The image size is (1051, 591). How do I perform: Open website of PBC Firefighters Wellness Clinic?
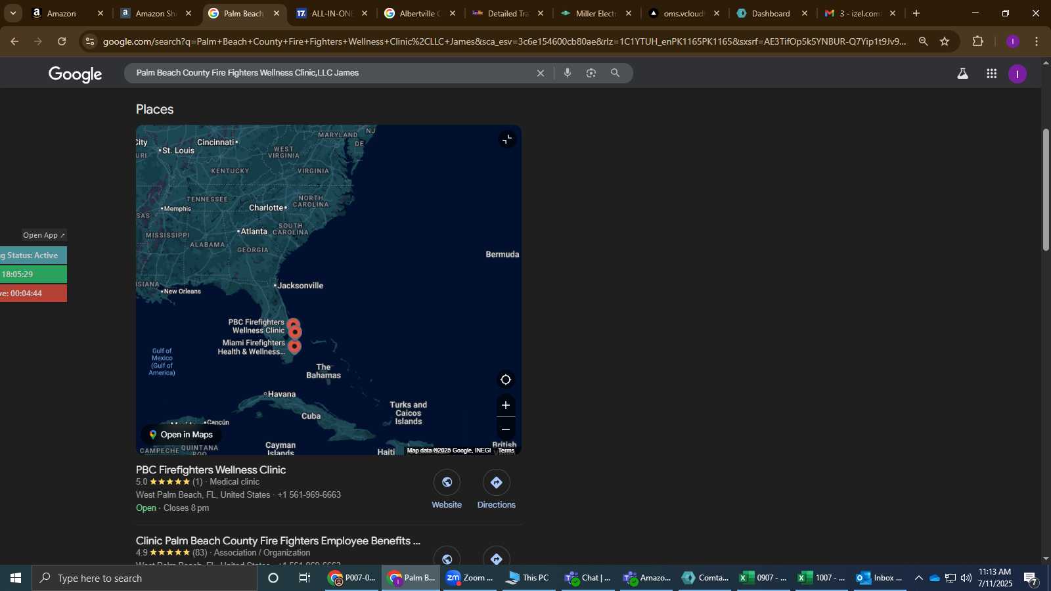[x=447, y=489]
